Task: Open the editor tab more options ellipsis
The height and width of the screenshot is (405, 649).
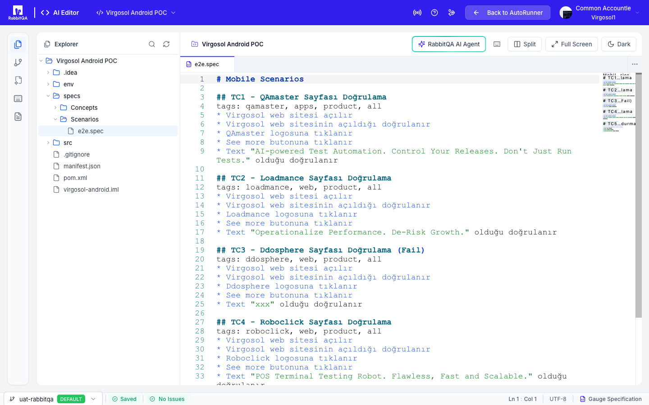Action: [635, 64]
